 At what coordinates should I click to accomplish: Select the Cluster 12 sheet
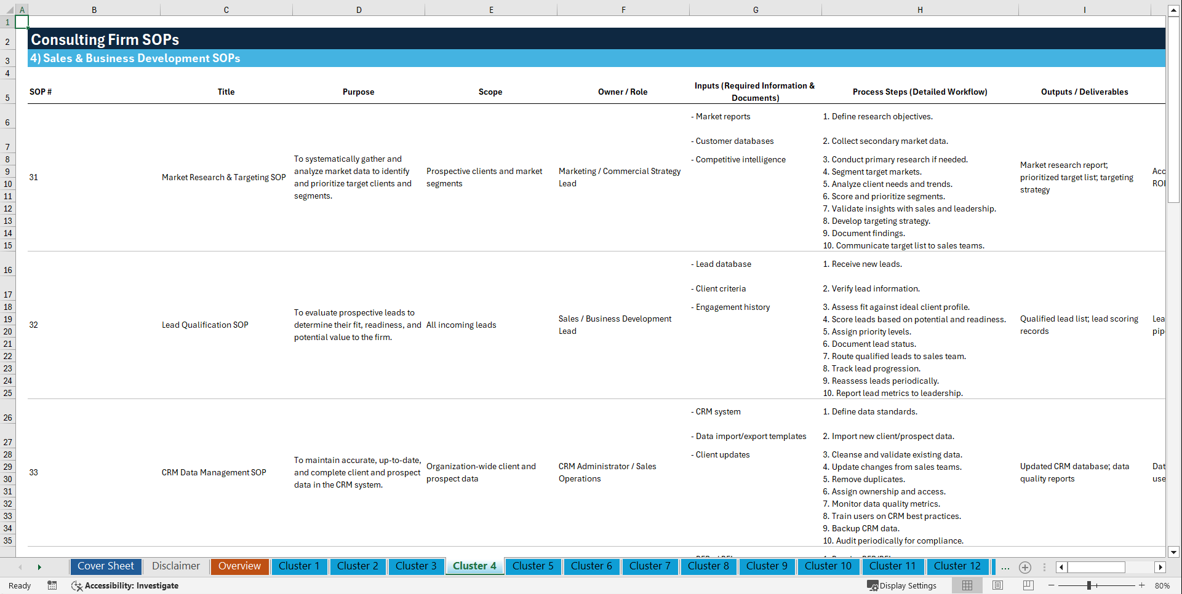(957, 566)
